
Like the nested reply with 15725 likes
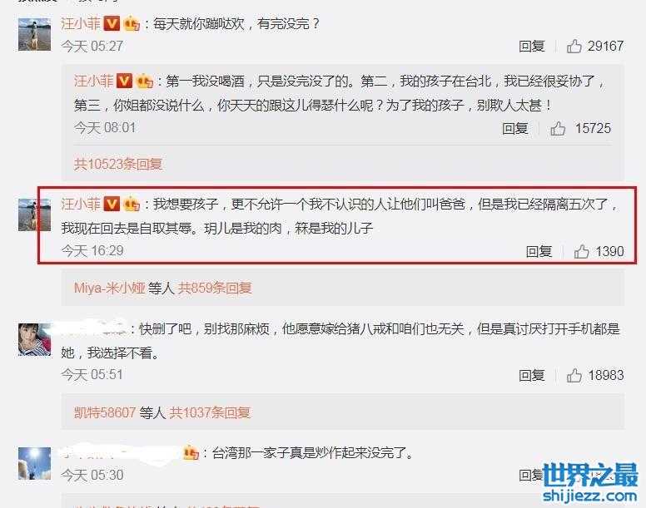click(558, 129)
